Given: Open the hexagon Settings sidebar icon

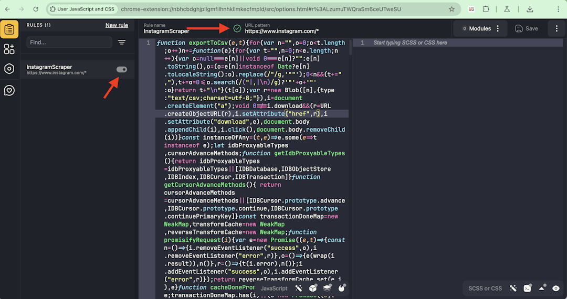Looking at the screenshot, I should (x=9, y=69).
